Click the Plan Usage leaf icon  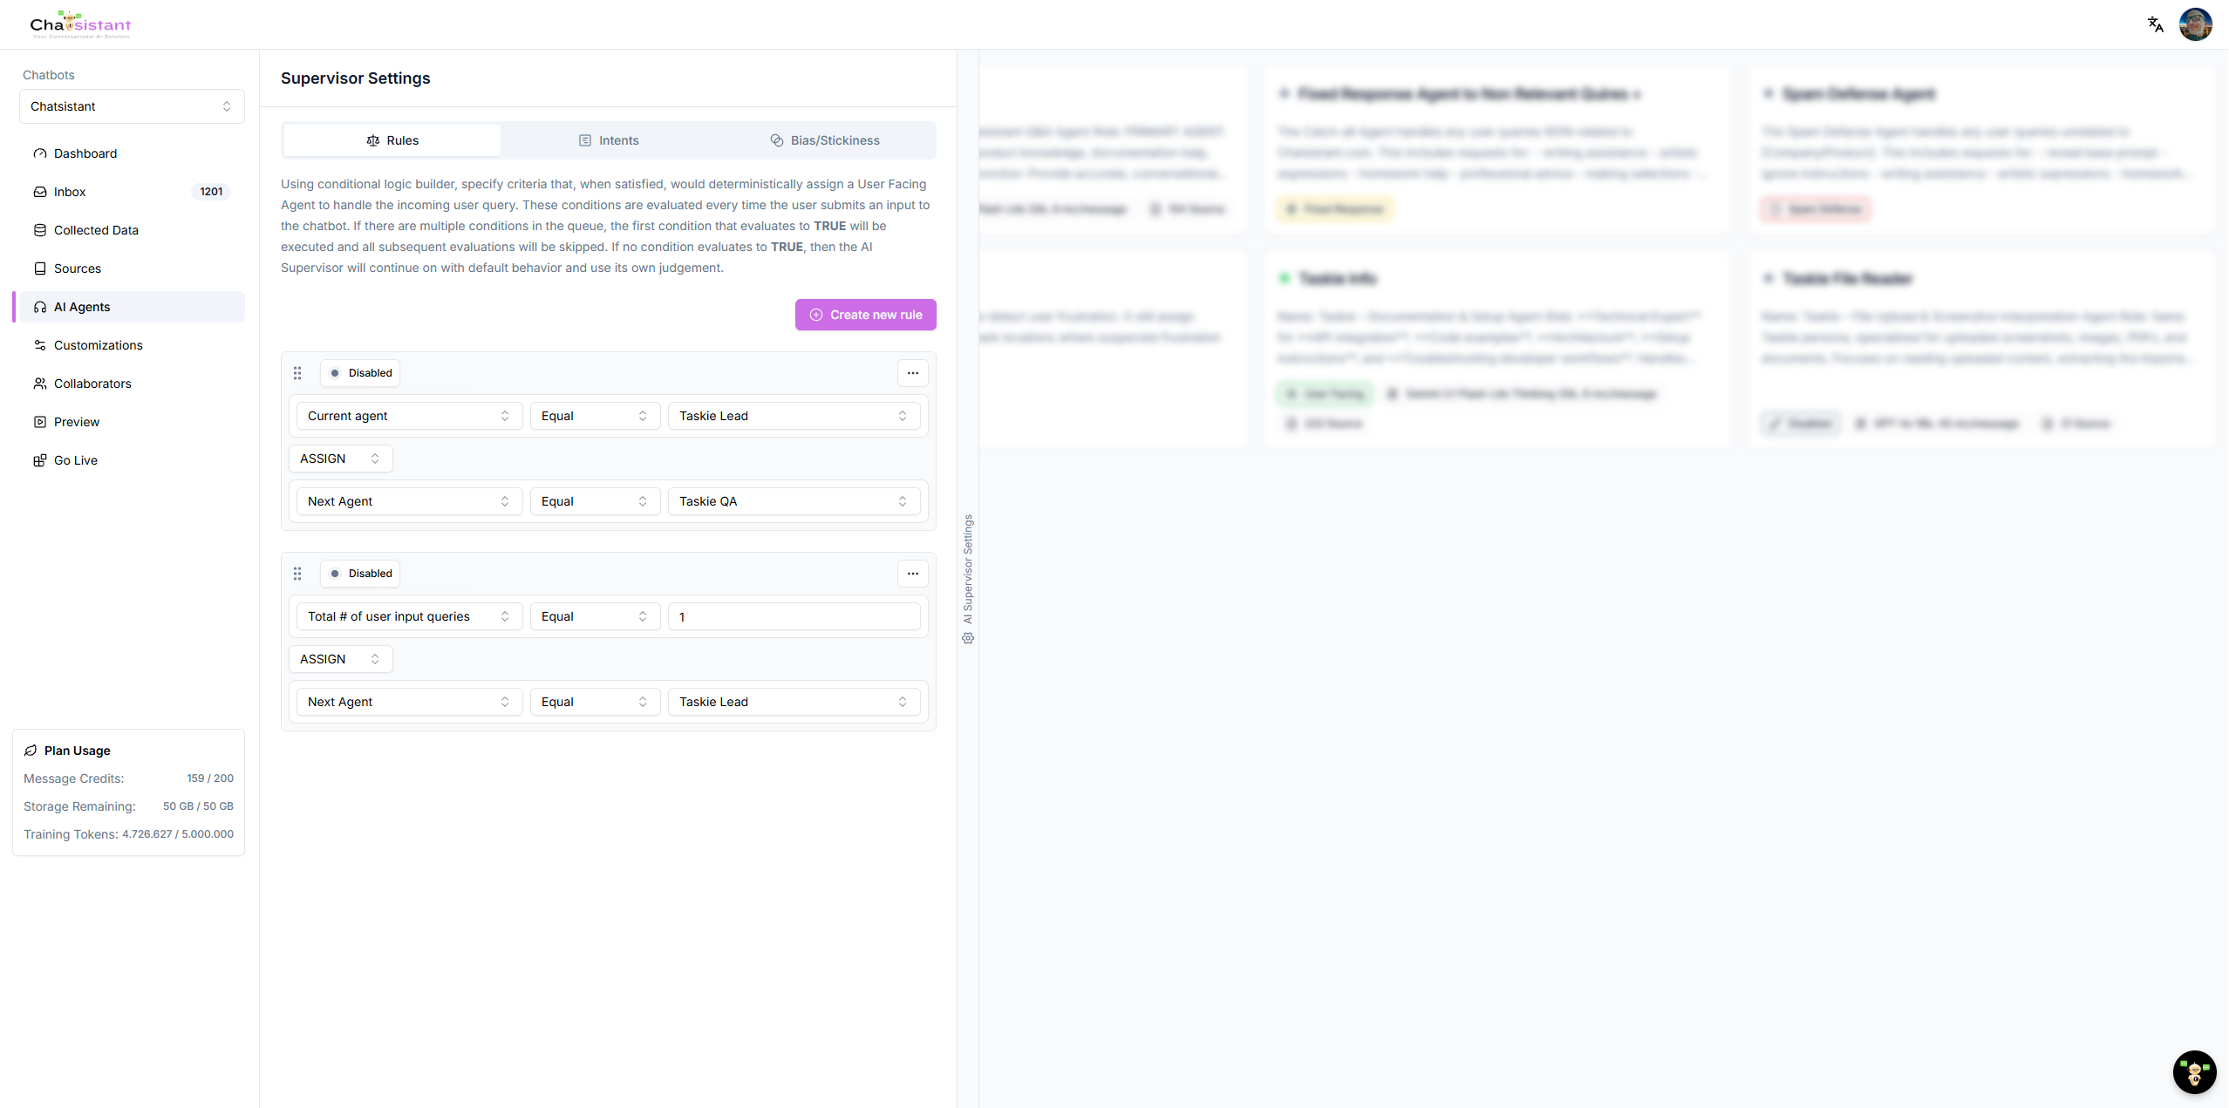coord(31,751)
